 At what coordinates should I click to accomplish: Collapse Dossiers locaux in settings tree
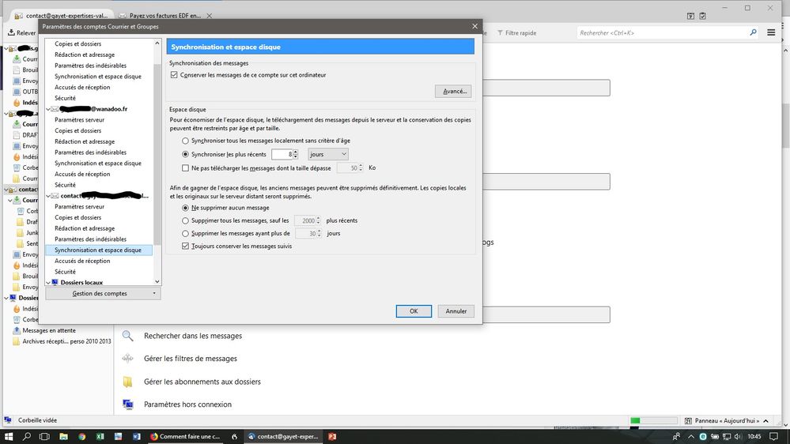[48, 282]
